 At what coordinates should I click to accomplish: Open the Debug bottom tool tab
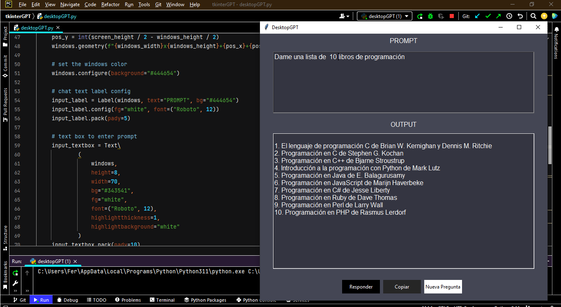68,300
